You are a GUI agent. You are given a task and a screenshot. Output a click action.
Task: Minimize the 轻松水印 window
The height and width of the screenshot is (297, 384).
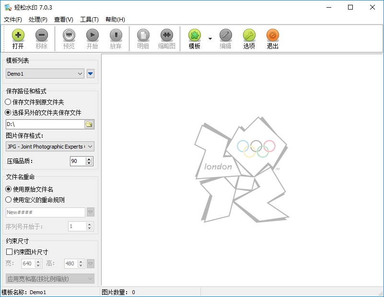(329, 7)
